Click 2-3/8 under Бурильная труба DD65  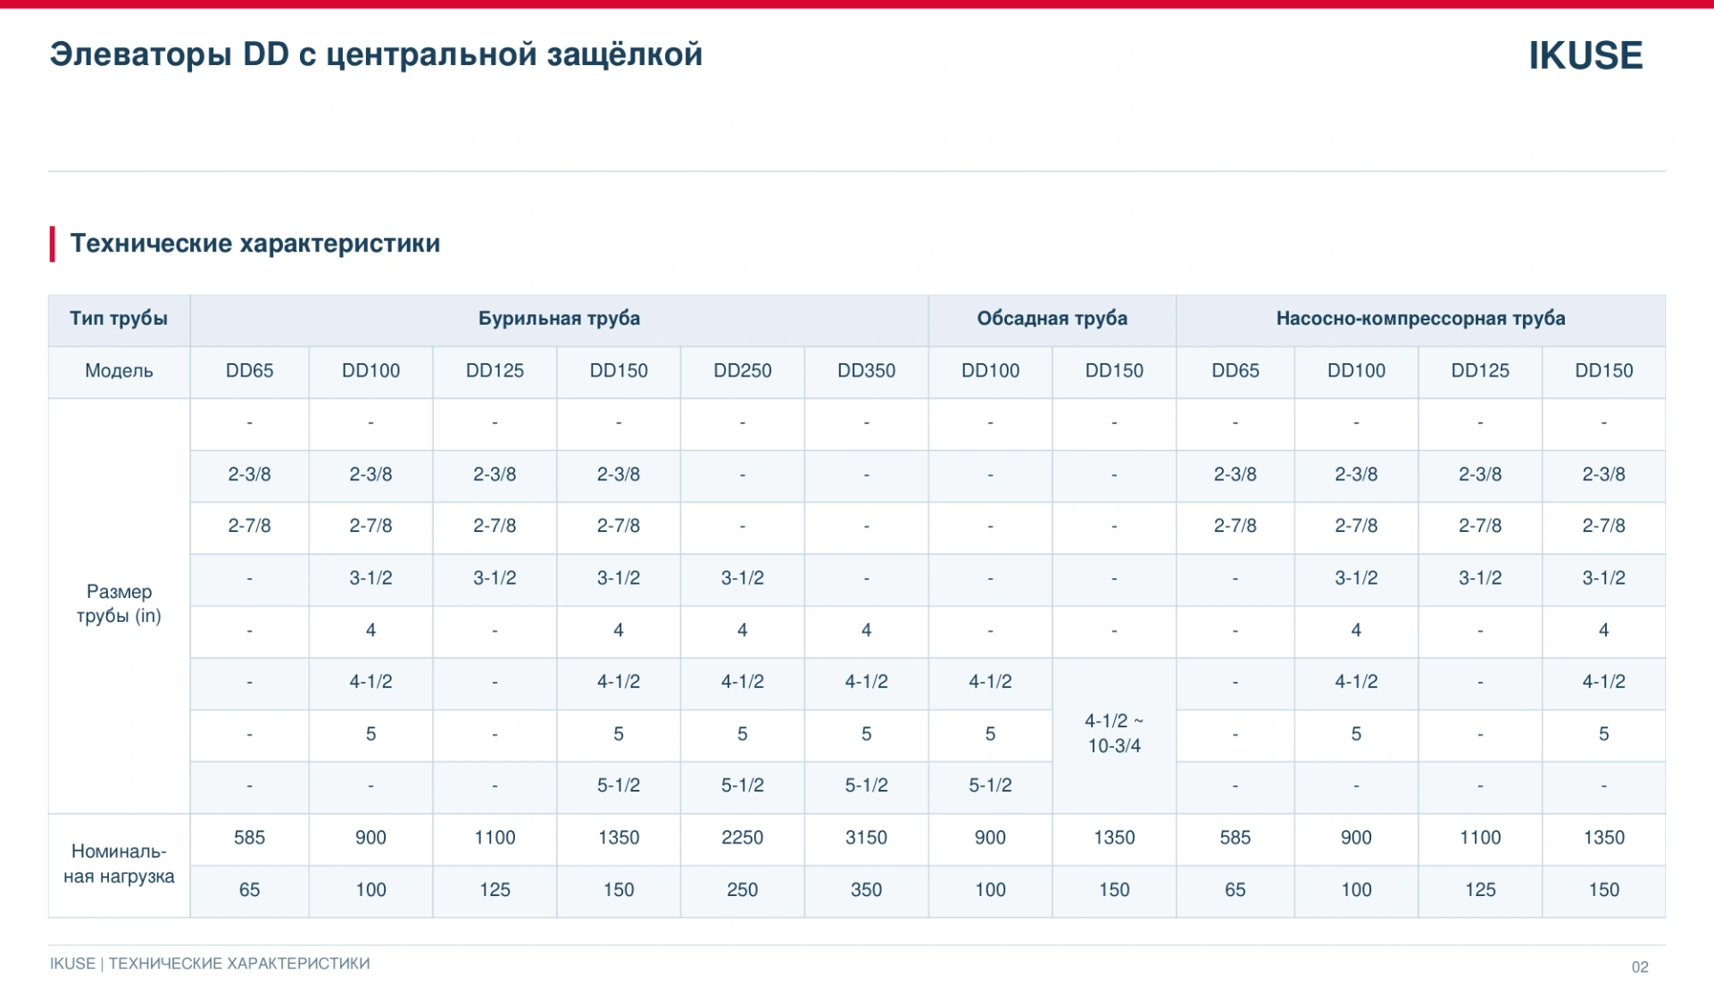pos(249,475)
